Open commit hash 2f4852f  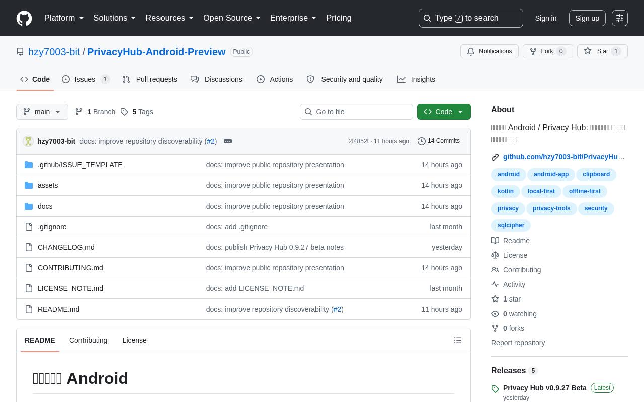click(358, 141)
